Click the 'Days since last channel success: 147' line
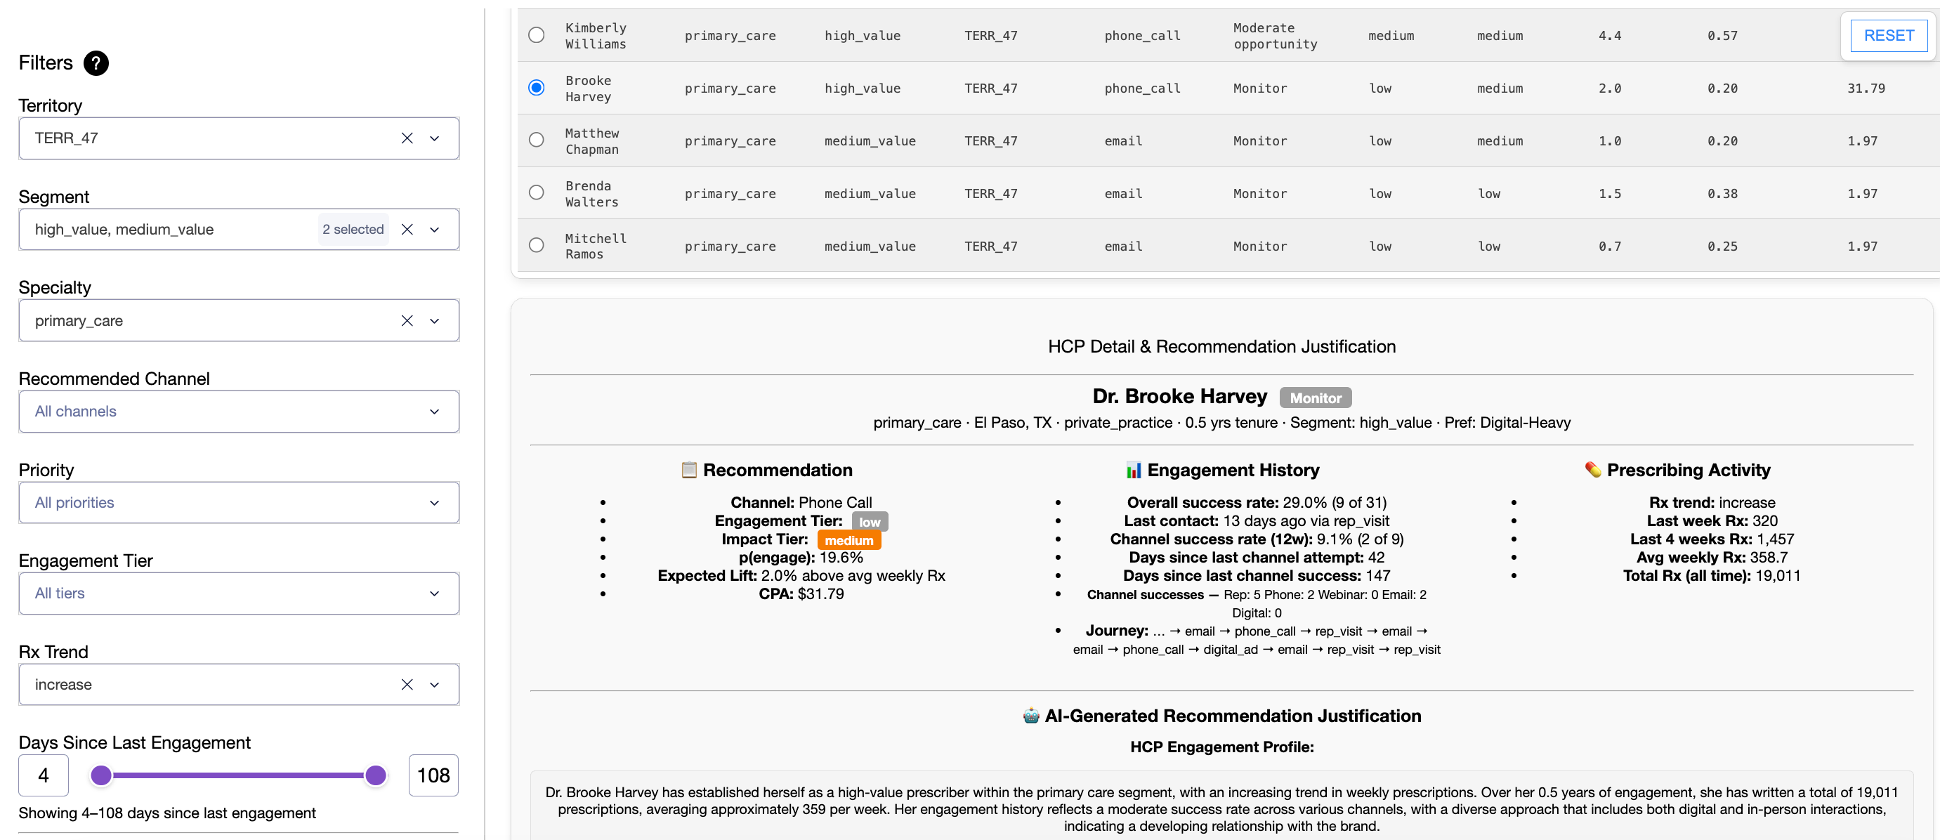 [1256, 576]
